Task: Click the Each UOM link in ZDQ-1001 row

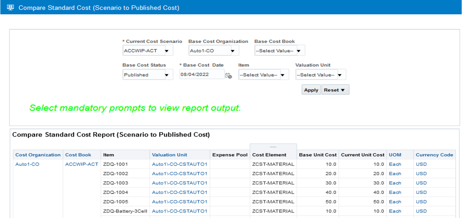Action: [x=395, y=164]
